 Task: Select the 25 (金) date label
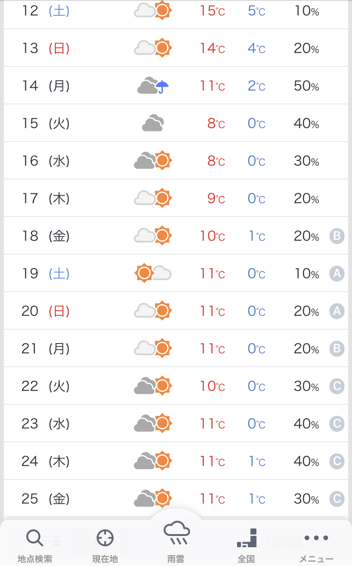46,498
